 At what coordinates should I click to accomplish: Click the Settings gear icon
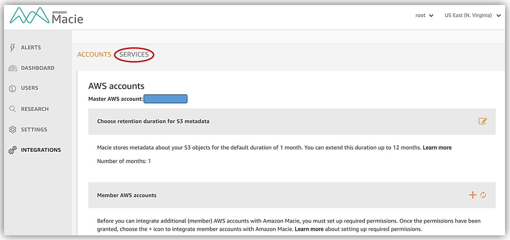pyautogui.click(x=13, y=130)
